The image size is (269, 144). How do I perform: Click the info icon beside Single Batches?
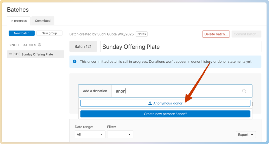pos(40,45)
